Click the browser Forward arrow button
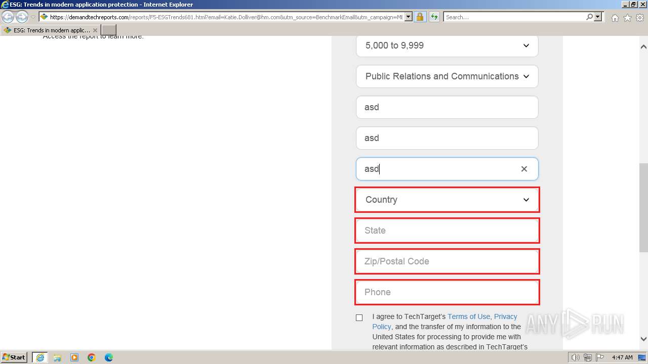 click(22, 17)
